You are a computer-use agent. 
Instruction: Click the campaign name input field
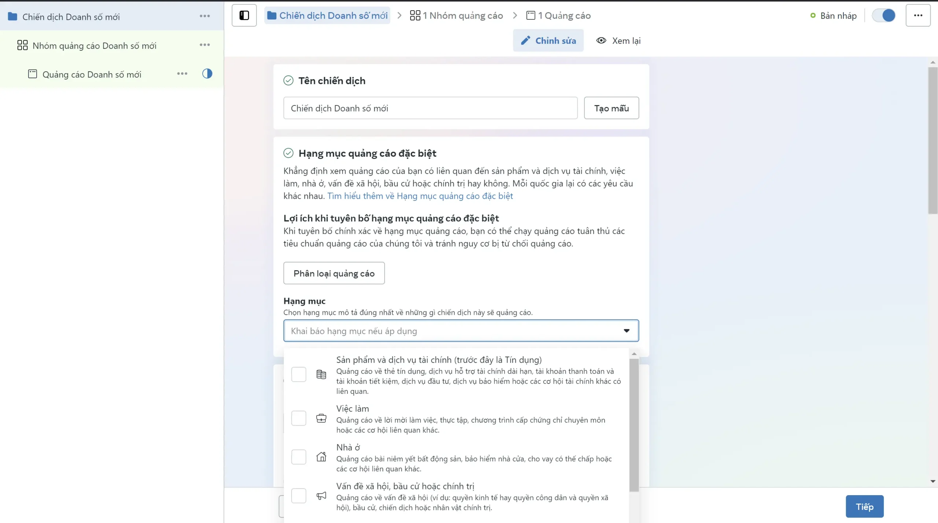(x=430, y=108)
